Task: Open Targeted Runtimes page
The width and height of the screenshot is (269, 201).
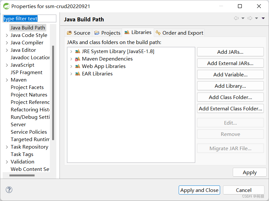Action: pos(30,140)
